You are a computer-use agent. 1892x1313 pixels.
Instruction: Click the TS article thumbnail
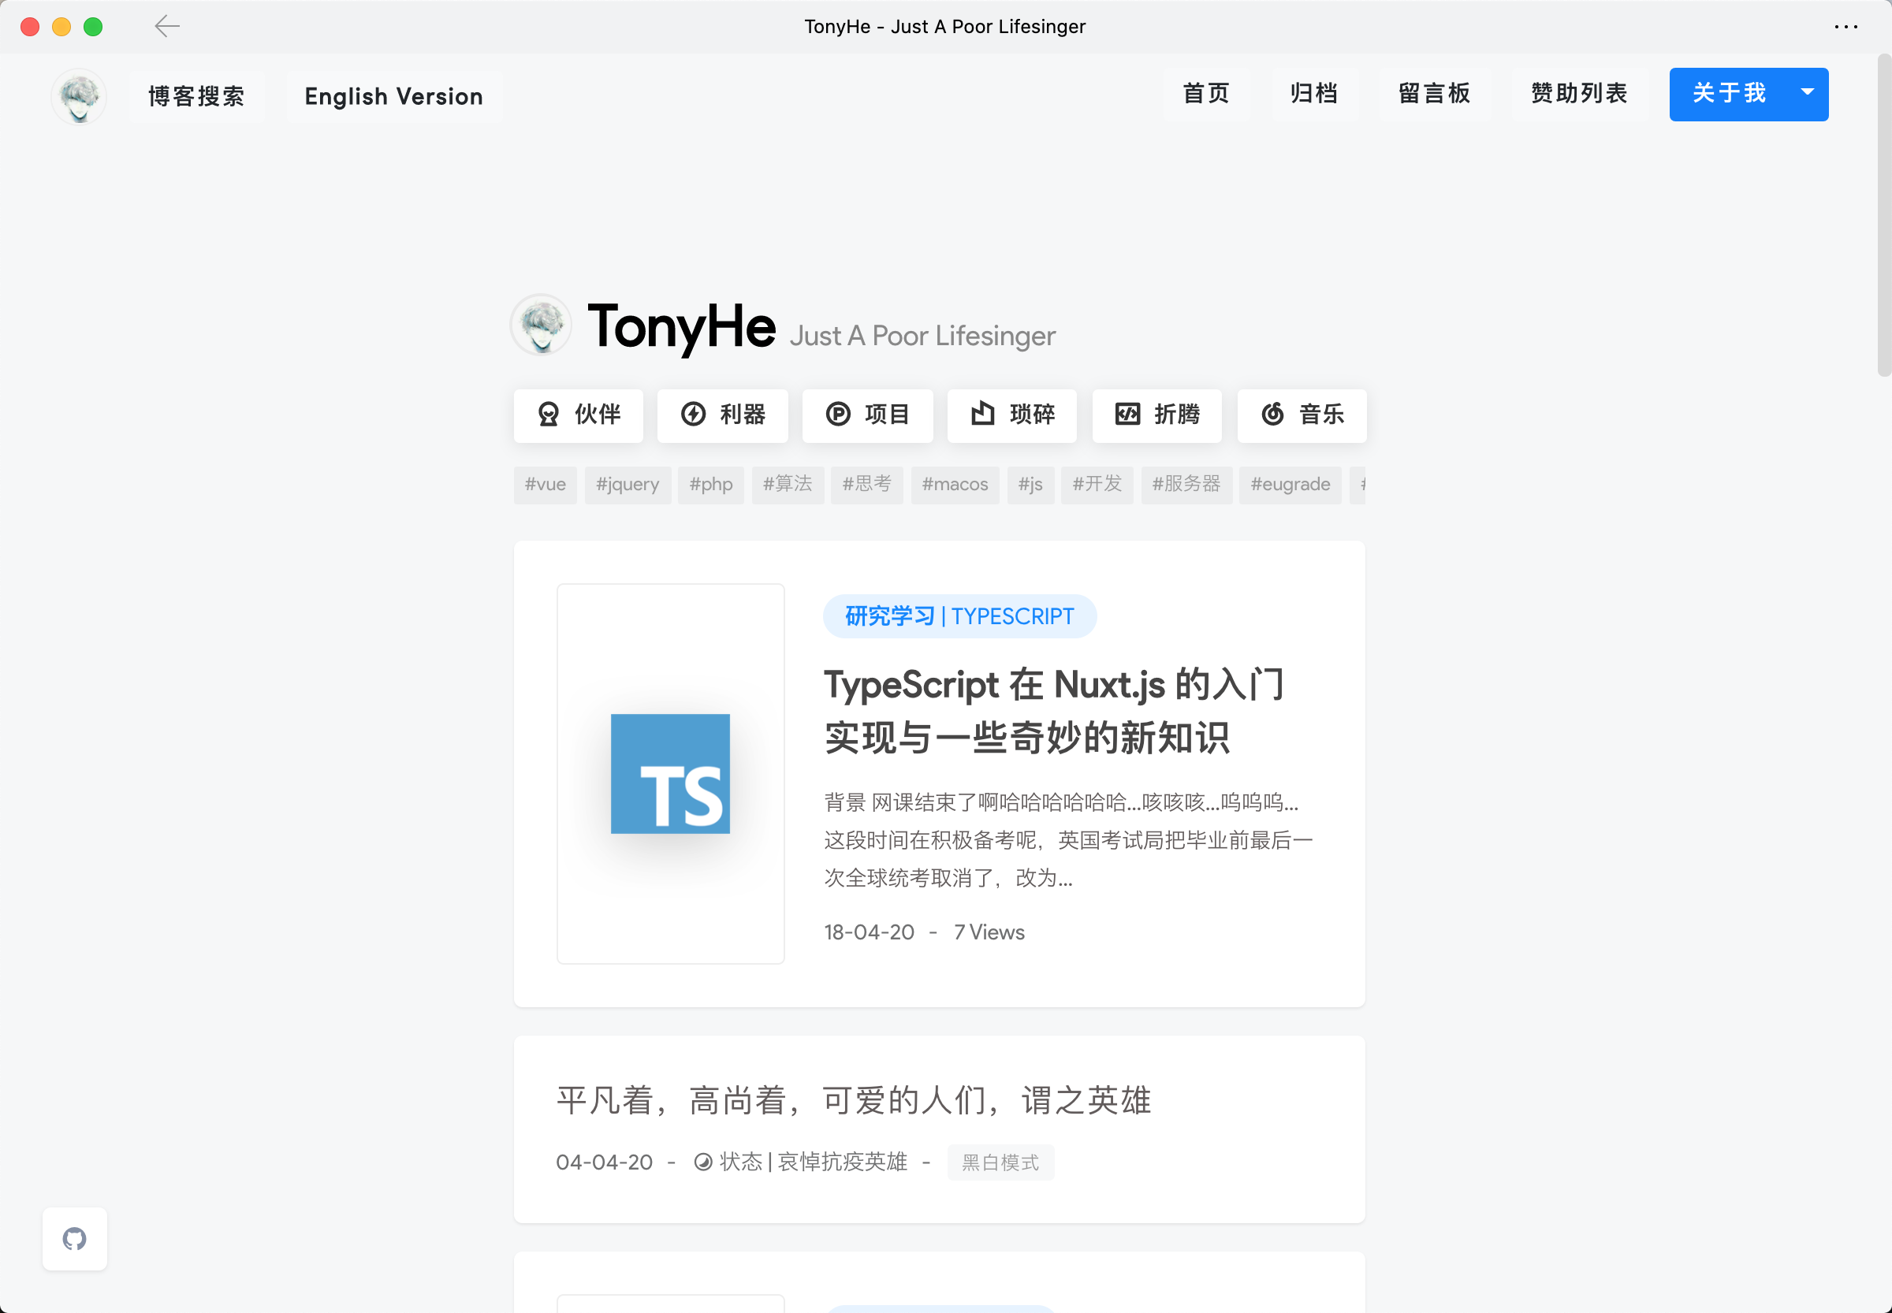click(670, 773)
